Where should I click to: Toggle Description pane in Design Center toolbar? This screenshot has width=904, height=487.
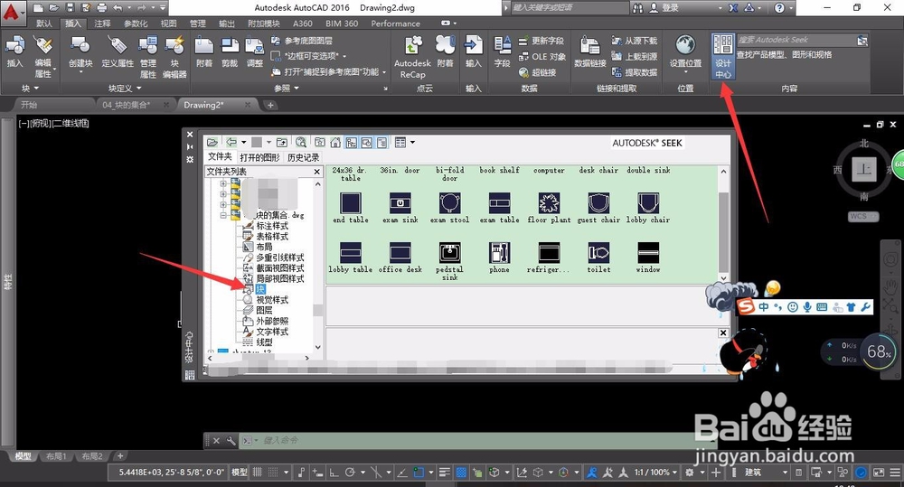click(x=381, y=143)
